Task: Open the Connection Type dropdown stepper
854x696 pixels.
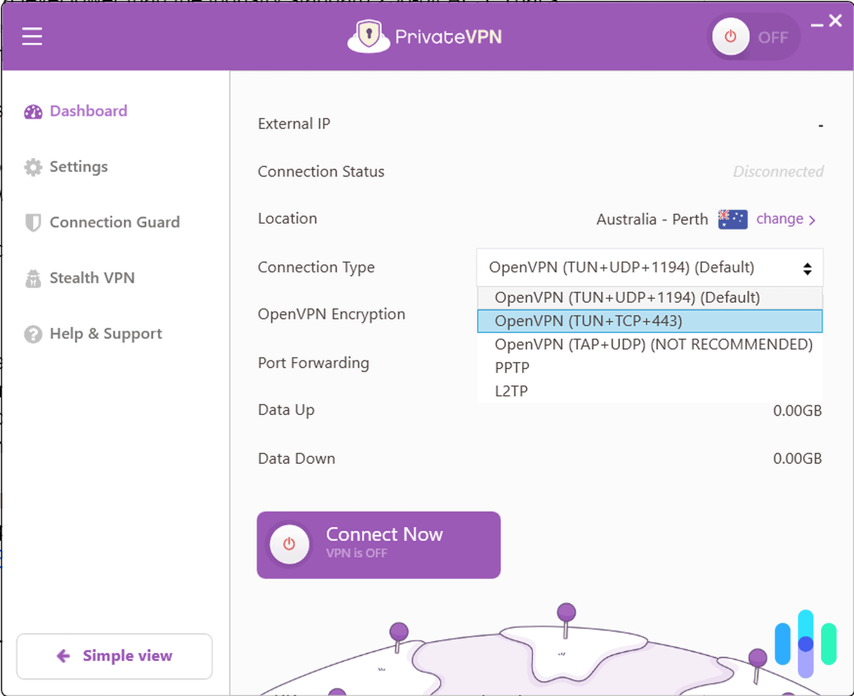Action: pyautogui.click(x=808, y=267)
